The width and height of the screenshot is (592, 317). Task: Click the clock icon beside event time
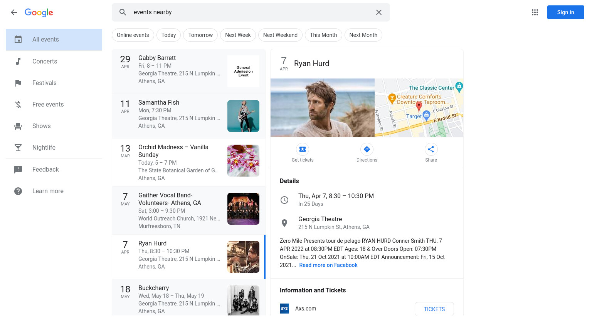[x=284, y=200]
